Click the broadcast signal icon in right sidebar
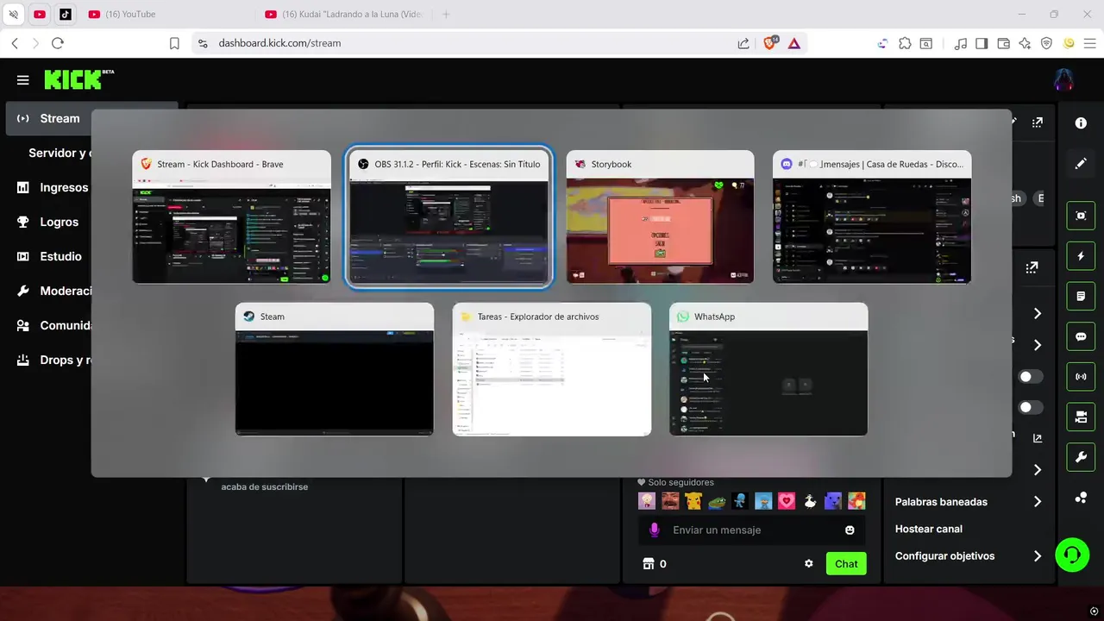This screenshot has height=621, width=1104. 1081,377
